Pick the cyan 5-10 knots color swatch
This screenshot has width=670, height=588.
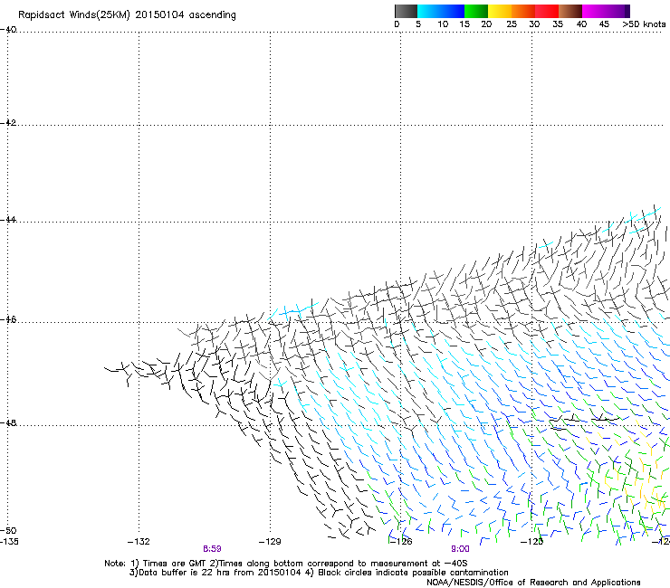coord(429,11)
